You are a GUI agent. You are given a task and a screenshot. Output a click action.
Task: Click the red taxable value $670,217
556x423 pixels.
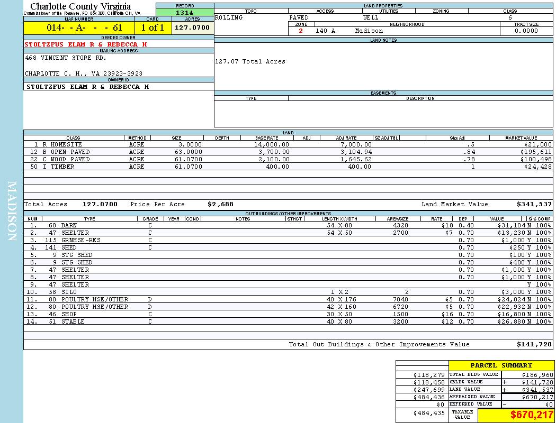(532, 415)
